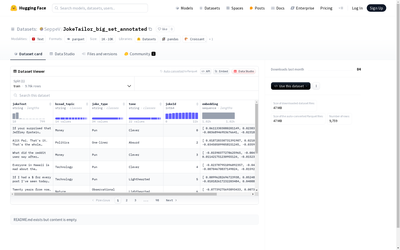Click the Hugging Face logo icon
This screenshot has height=250, width=400.
tap(14, 8)
